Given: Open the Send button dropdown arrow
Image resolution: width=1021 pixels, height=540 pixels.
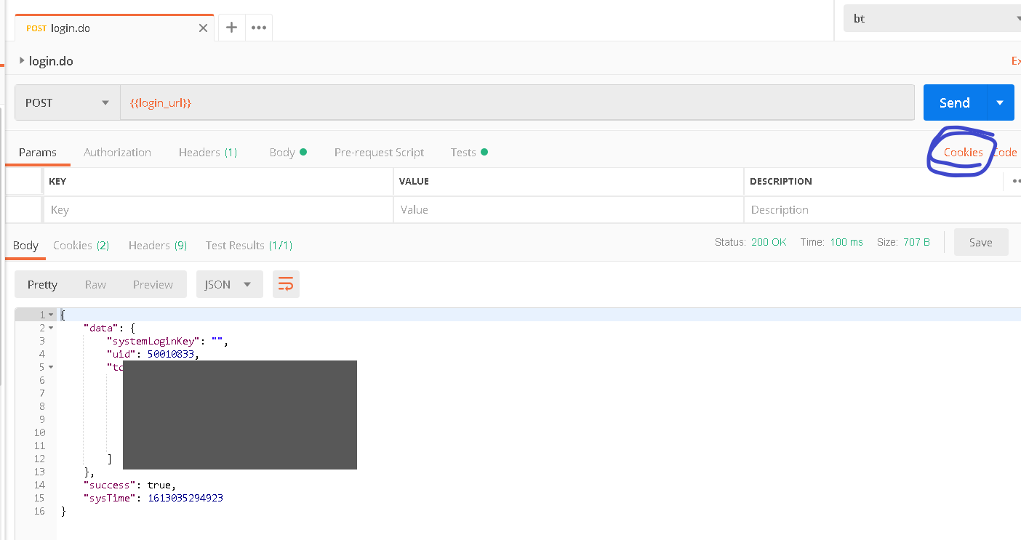Looking at the screenshot, I should pyautogui.click(x=998, y=102).
